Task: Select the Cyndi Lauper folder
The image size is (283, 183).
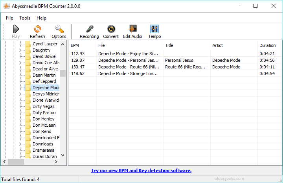Action: [x=45, y=44]
